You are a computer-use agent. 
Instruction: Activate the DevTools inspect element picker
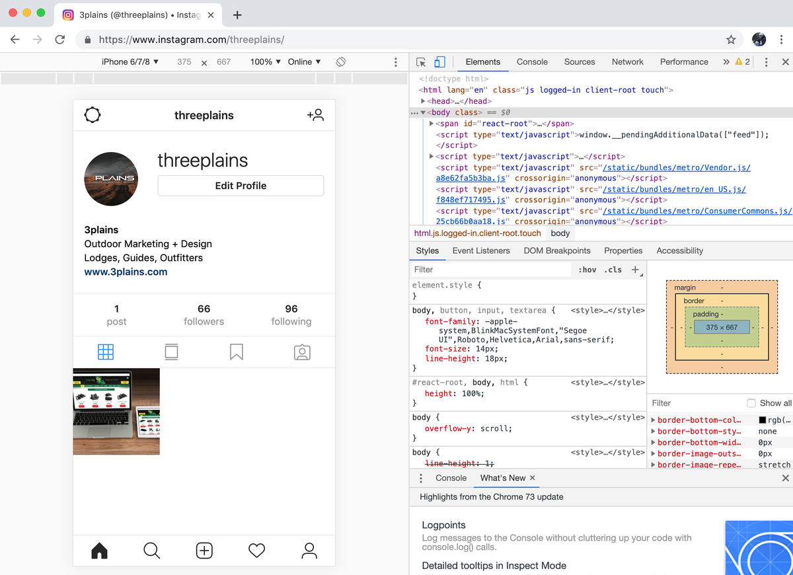coord(421,62)
